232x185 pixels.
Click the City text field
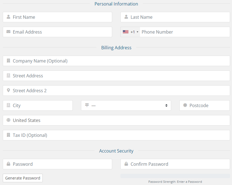coord(41,105)
